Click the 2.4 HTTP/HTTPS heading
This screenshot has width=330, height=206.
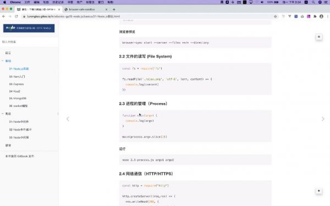(146, 174)
